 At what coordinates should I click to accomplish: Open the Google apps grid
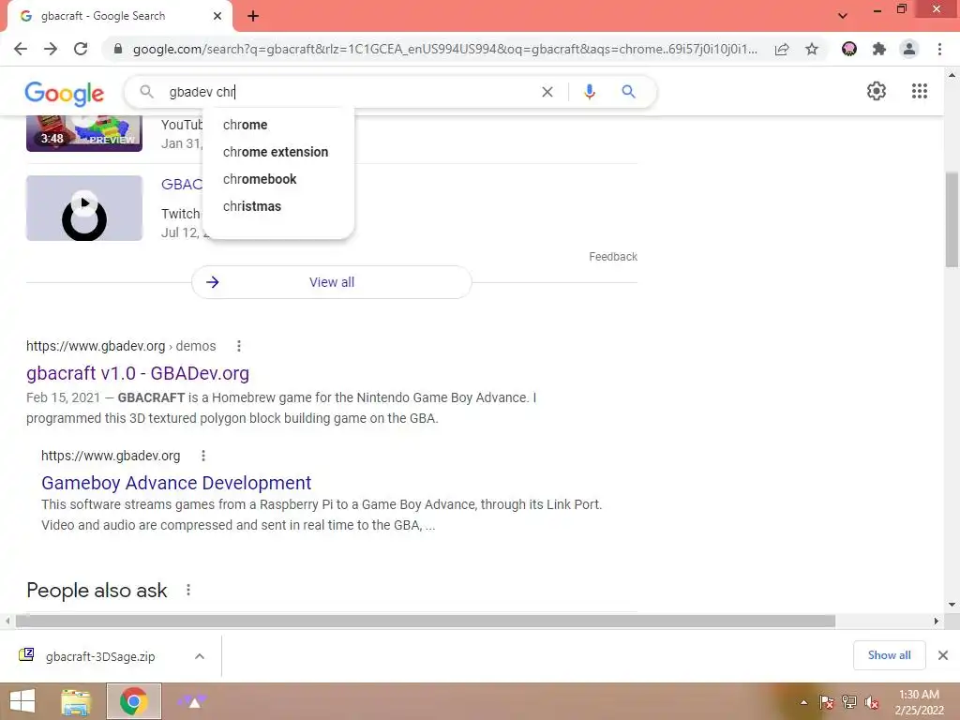click(x=919, y=91)
